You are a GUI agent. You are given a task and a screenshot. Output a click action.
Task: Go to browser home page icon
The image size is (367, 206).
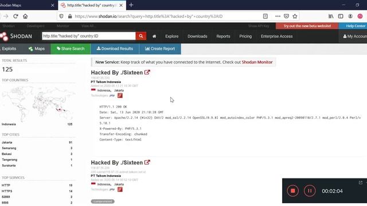coord(25,17)
